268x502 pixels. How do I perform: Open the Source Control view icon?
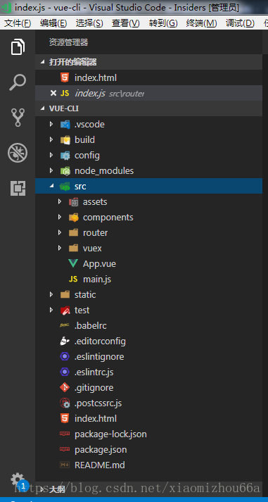click(18, 117)
